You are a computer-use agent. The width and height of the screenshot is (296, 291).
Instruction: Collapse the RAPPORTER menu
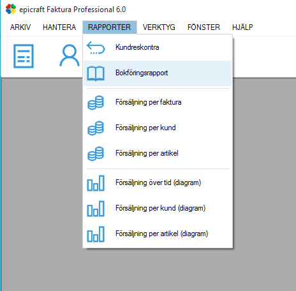(110, 27)
